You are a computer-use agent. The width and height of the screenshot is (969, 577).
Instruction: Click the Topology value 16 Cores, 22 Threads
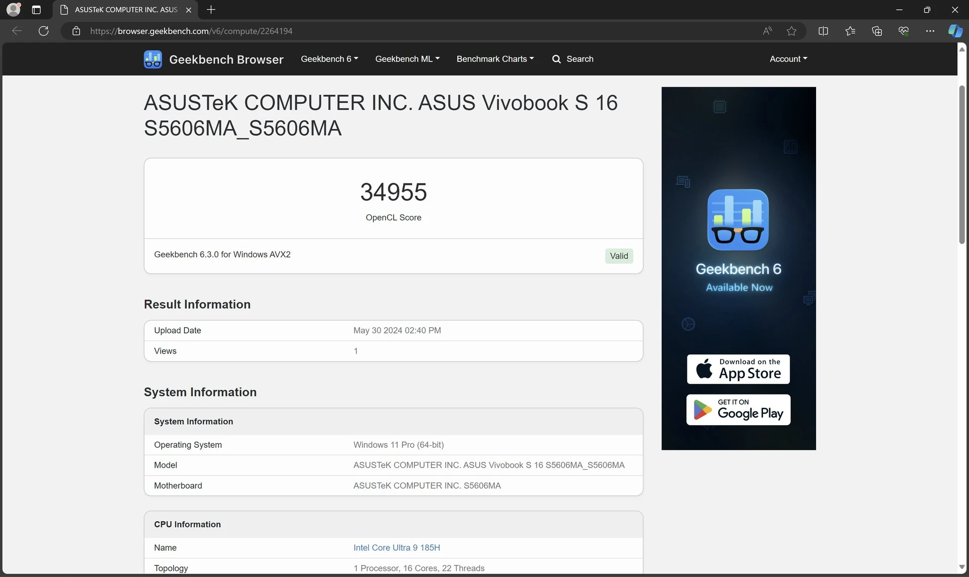419,568
